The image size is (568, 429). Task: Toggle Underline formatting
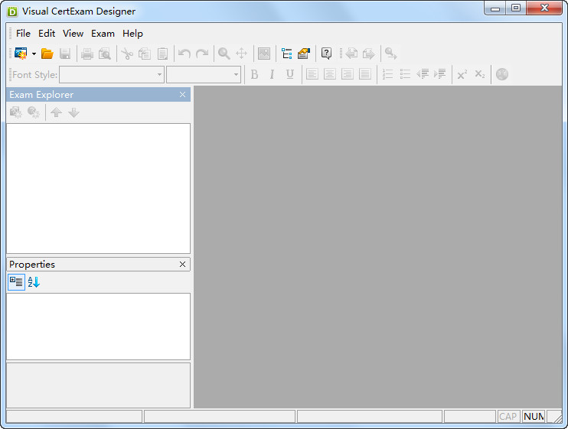coord(289,74)
